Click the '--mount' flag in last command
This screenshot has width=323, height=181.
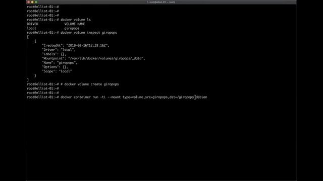pos(114,97)
